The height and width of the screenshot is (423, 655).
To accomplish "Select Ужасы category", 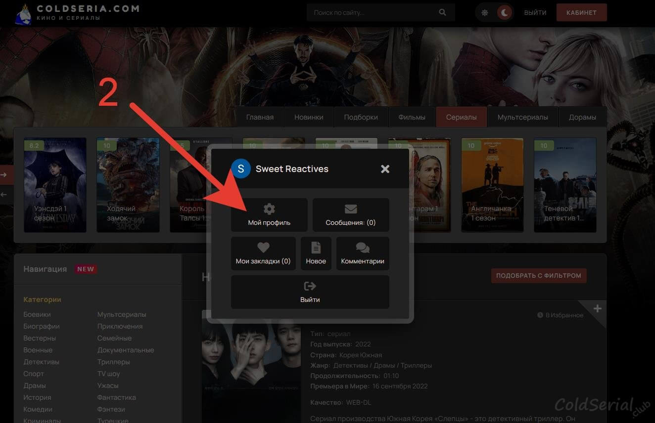I will [x=108, y=385].
